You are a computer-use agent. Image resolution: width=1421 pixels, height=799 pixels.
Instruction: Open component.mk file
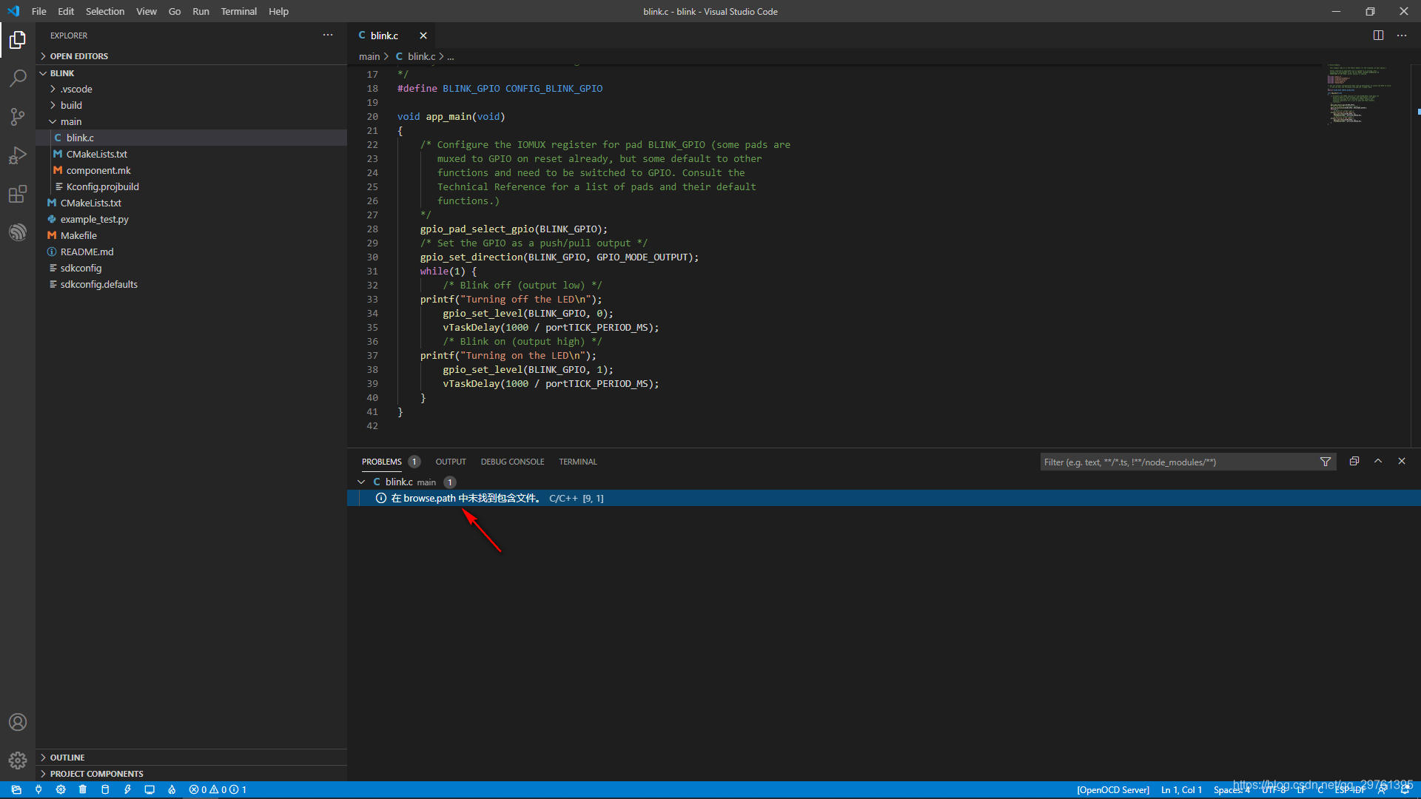[x=191, y=170]
